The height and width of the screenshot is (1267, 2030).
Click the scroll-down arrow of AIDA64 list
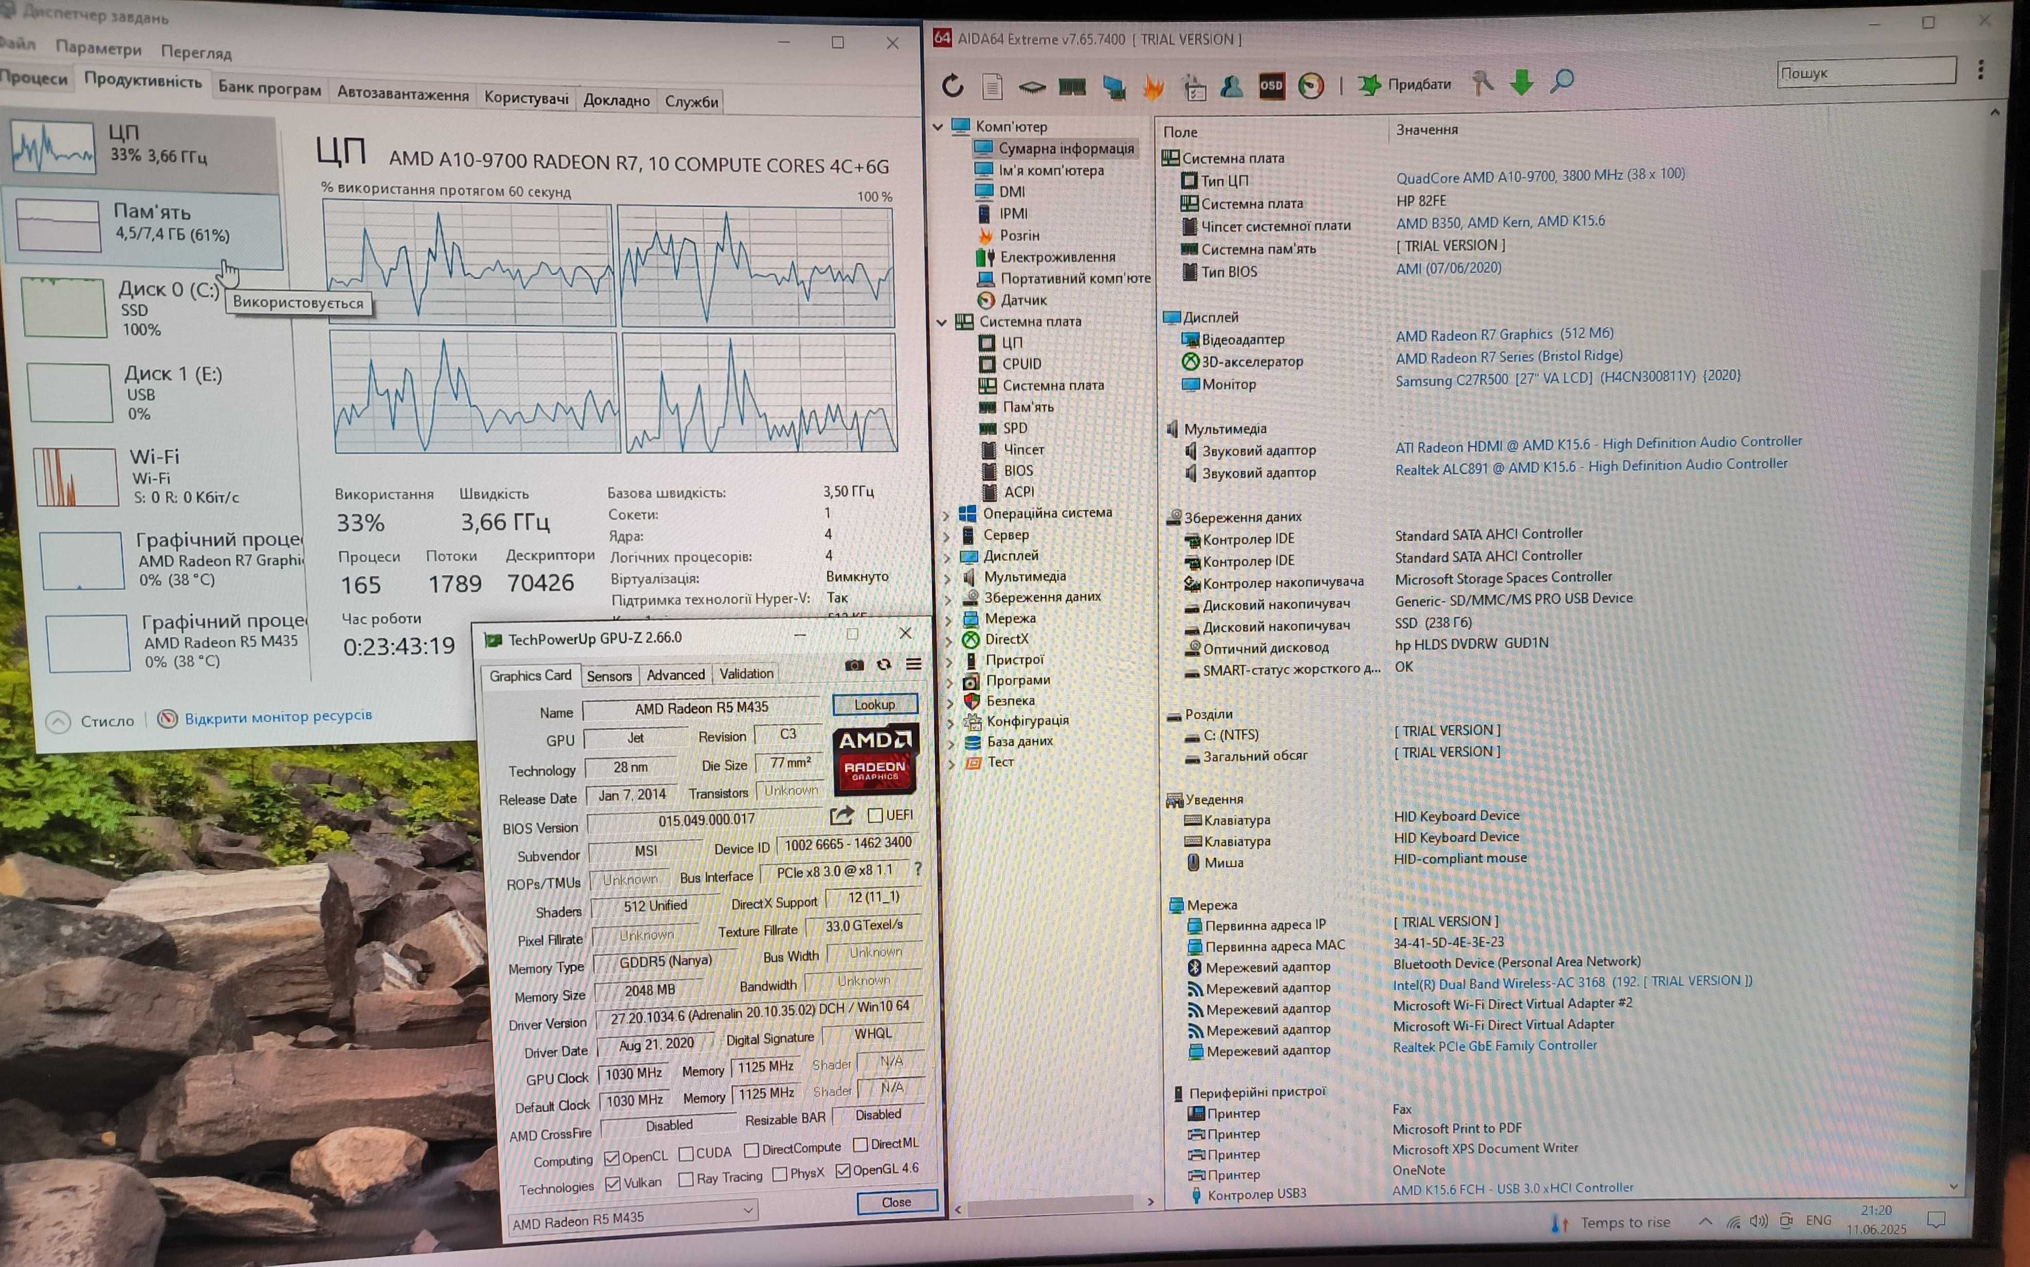1954,1186
